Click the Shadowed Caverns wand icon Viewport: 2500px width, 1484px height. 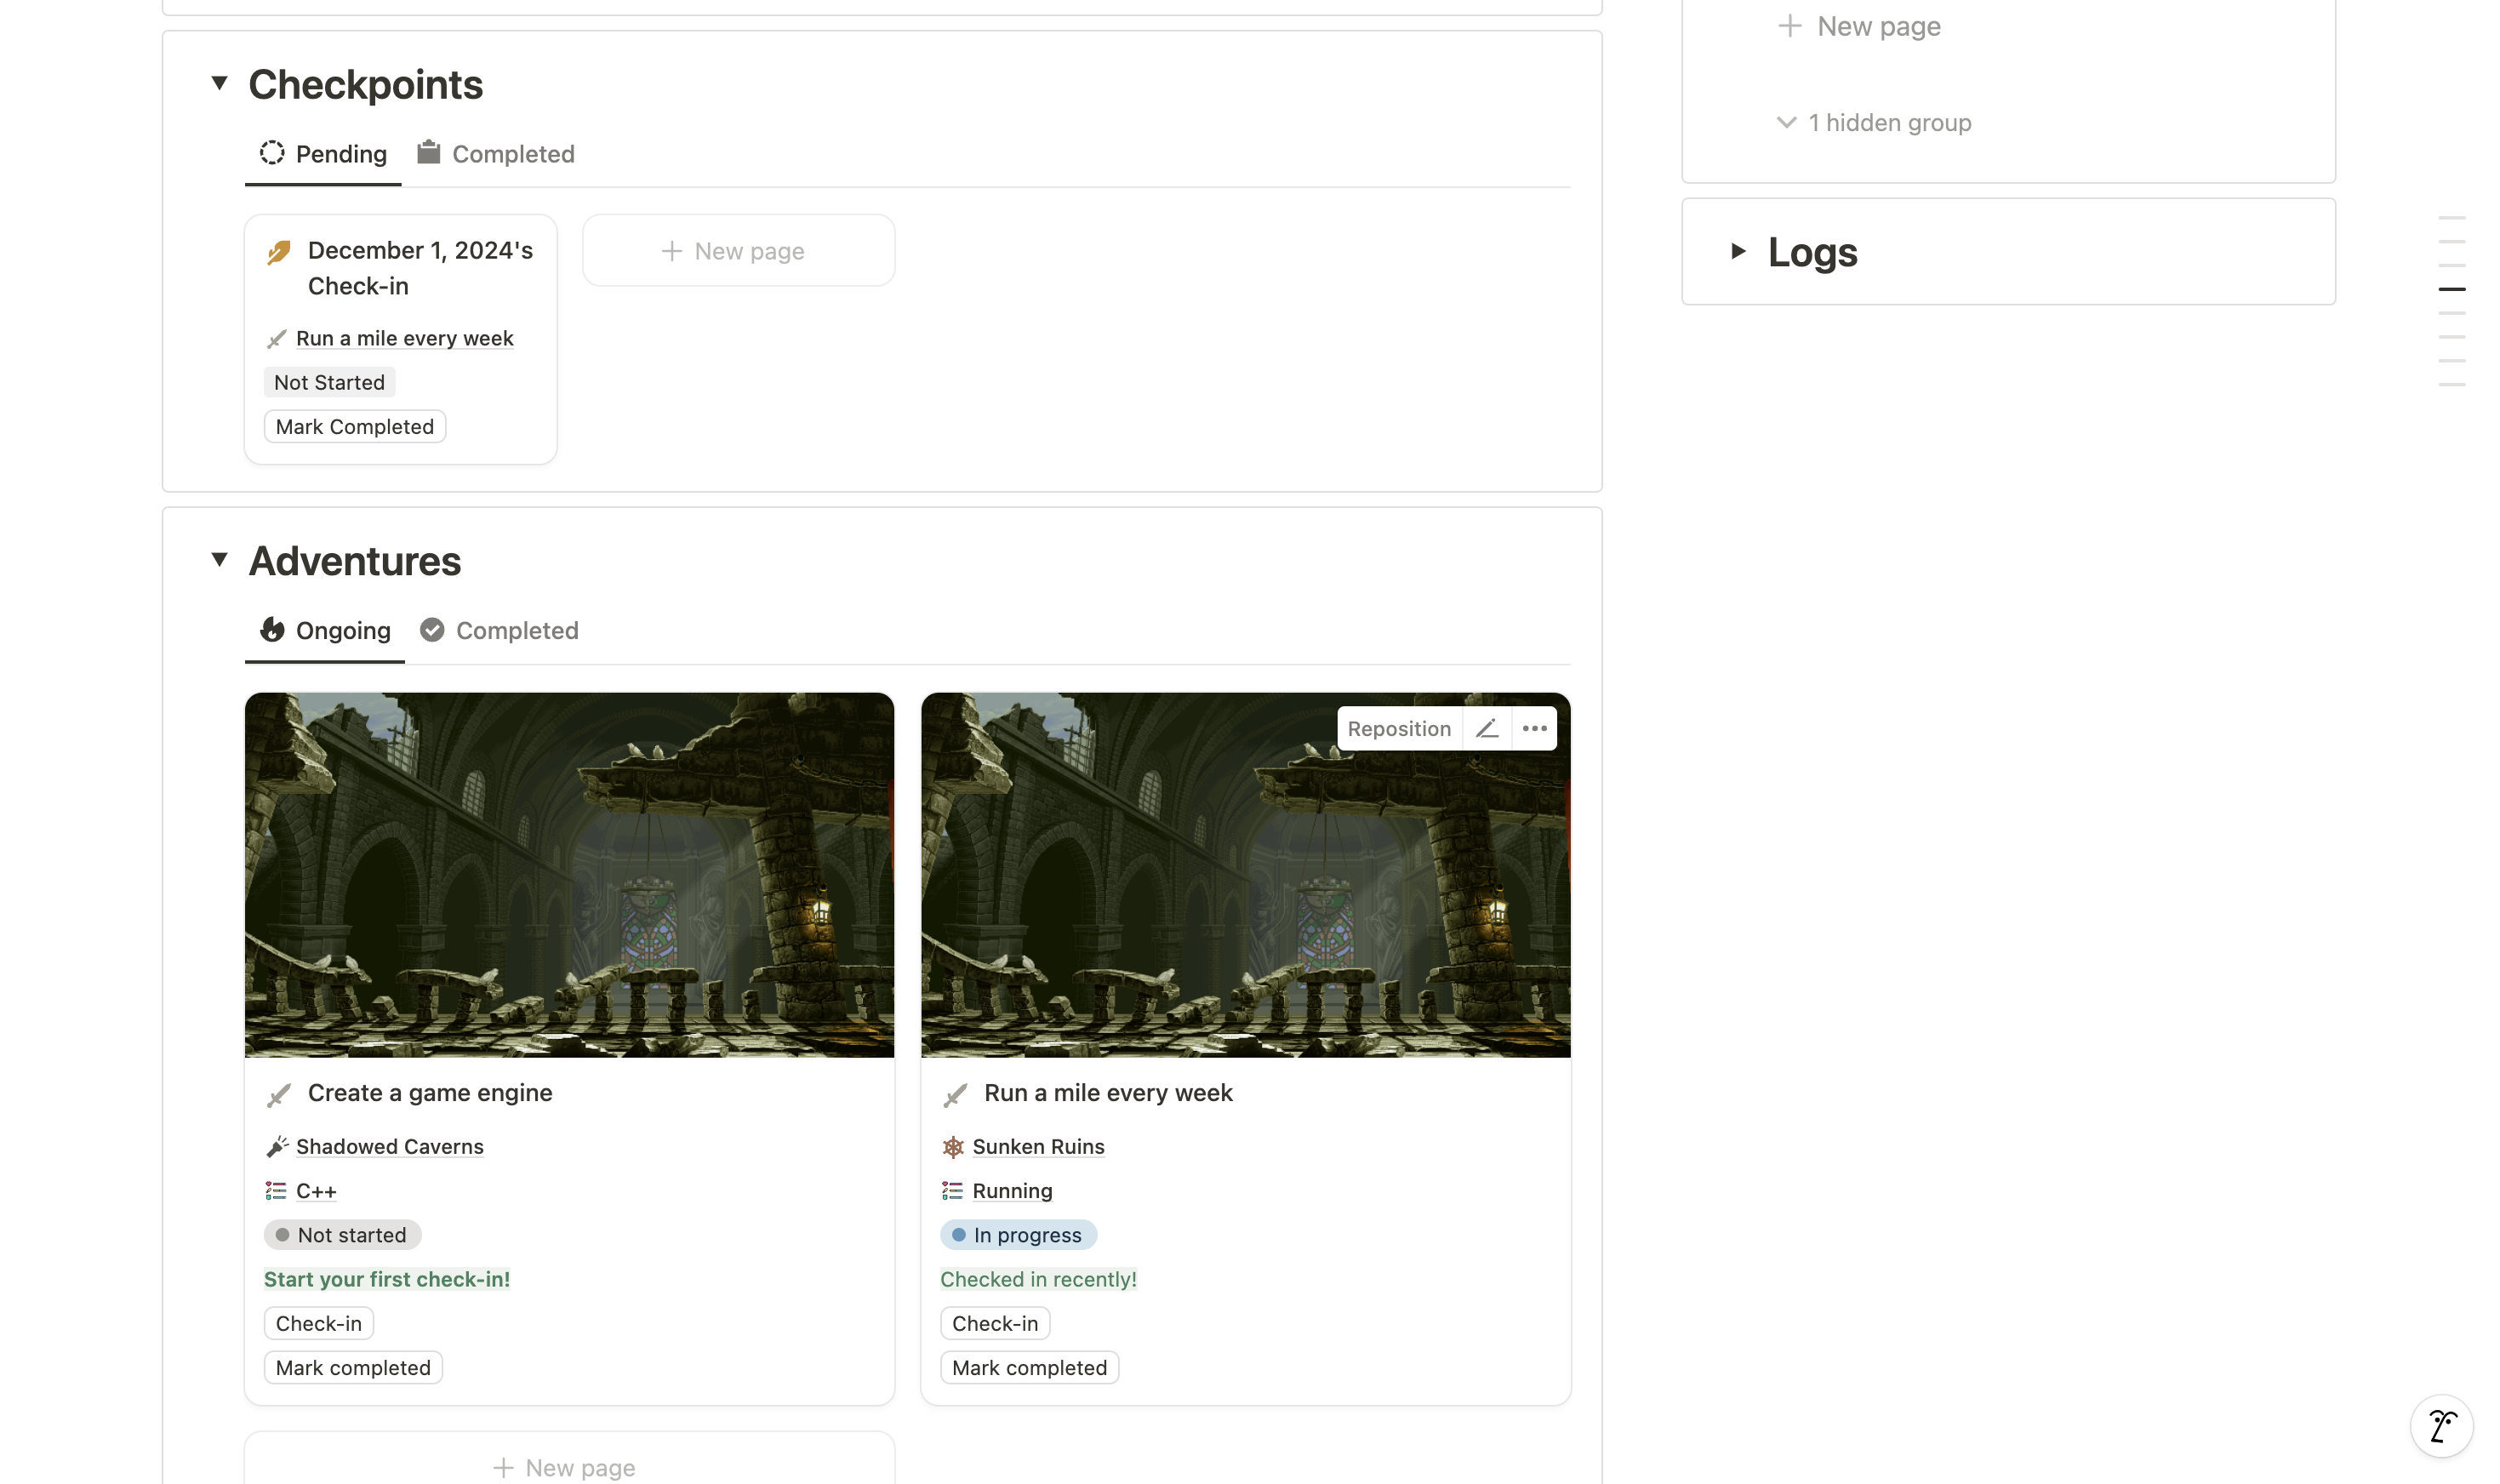click(277, 1147)
